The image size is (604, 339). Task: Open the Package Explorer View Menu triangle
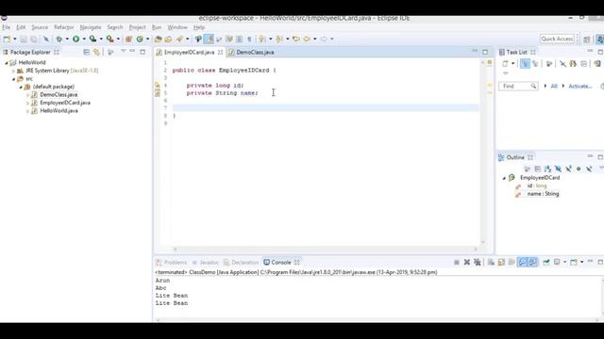pyautogui.click(x=124, y=51)
